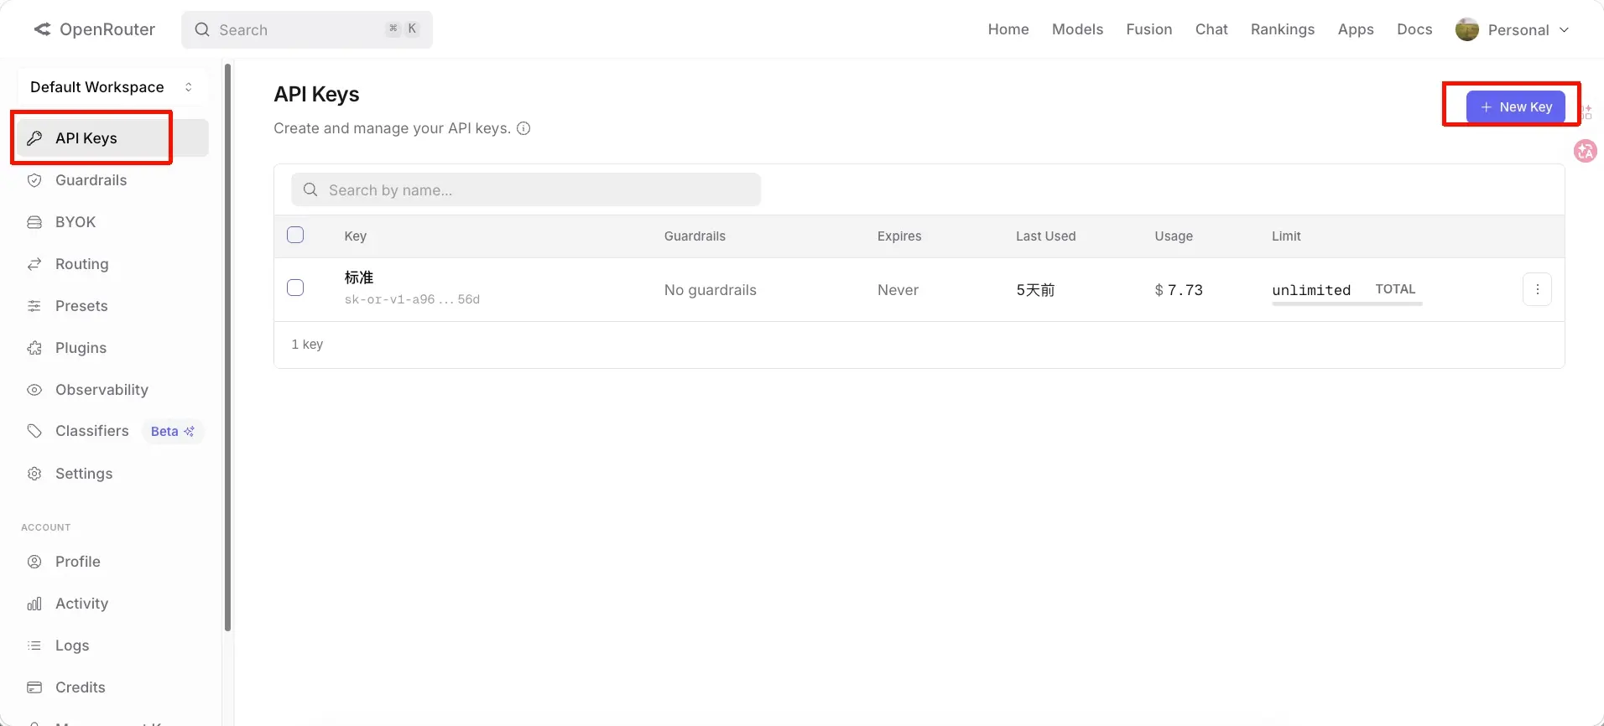Open the API Keys sidebar item

tap(112, 138)
